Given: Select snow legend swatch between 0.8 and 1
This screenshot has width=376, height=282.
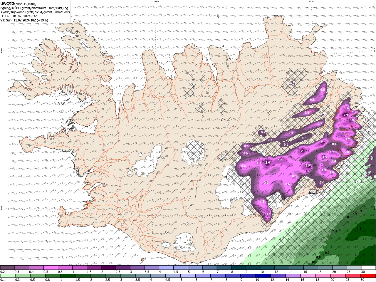Looking at the screenshot, I should pyautogui.click(x=65, y=268).
